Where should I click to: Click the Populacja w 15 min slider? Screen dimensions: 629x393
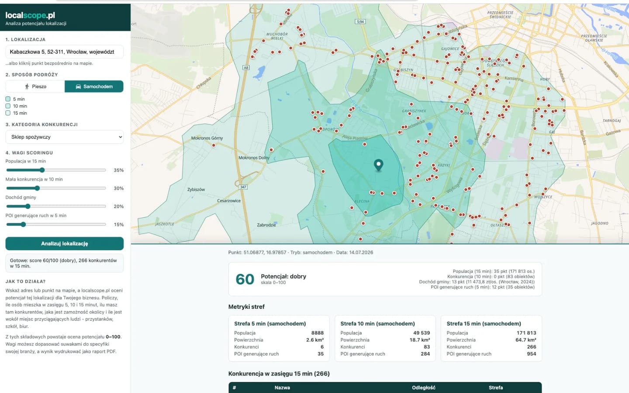pyautogui.click(x=56, y=170)
